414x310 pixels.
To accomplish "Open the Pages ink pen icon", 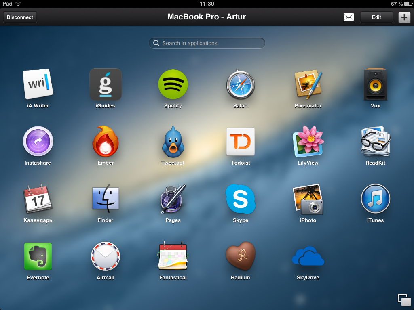I will pos(173,199).
